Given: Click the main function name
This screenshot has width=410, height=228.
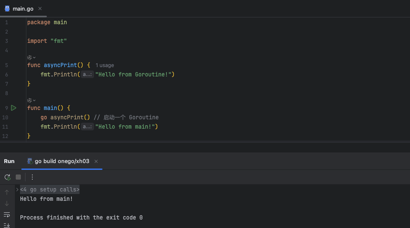Looking at the screenshot, I should tap(50, 108).
